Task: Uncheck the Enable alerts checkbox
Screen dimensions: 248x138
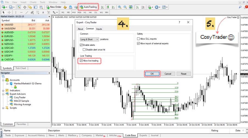Action: pyautogui.click(x=81, y=45)
